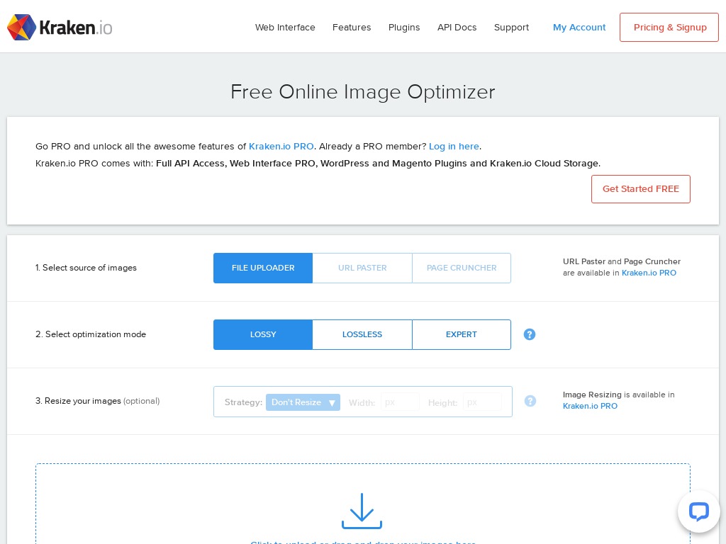The width and height of the screenshot is (726, 544).
Task: Click the '2. Select optimization mode' label
Action: click(91, 334)
